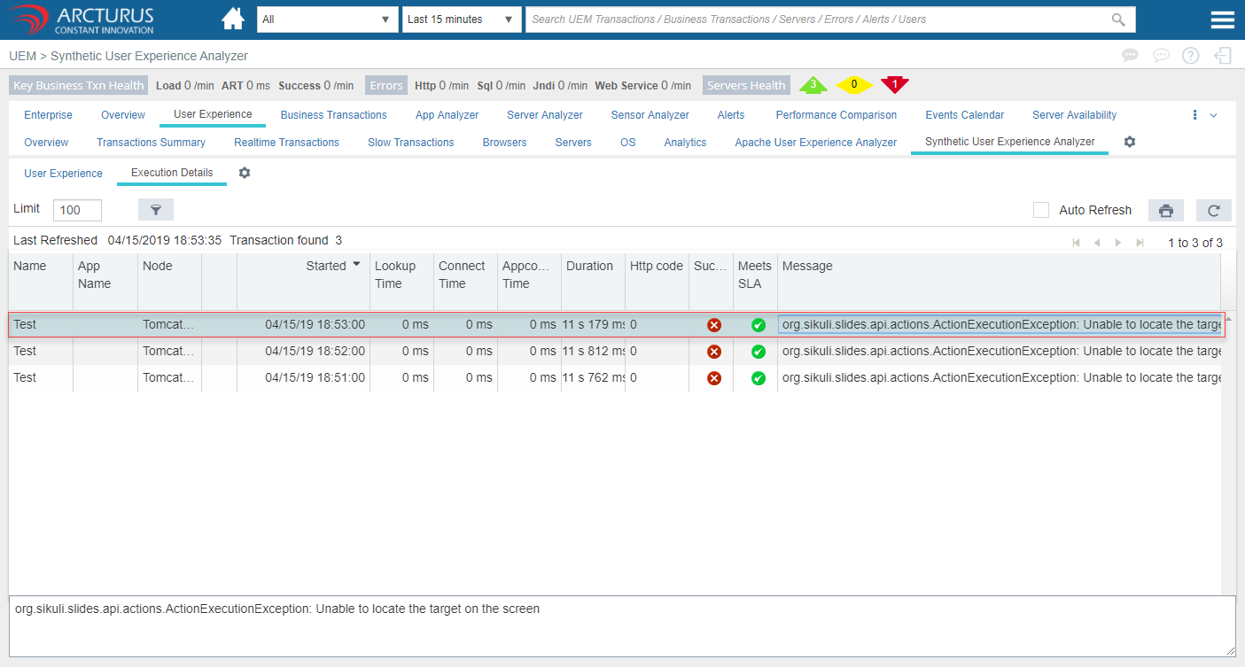1245x667 pixels.
Task: Click the home icon in header
Action: pos(233,19)
